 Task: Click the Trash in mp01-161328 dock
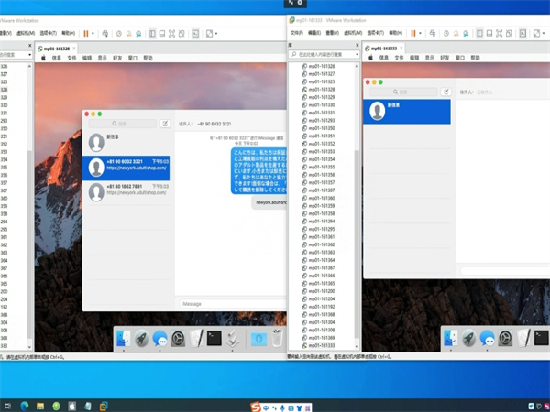coord(279,339)
